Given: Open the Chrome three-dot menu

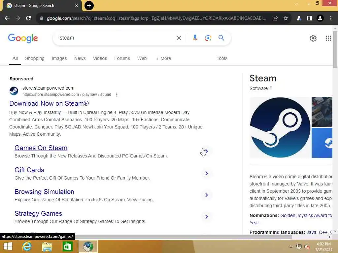Looking at the screenshot, I should pyautogui.click(x=331, y=18).
